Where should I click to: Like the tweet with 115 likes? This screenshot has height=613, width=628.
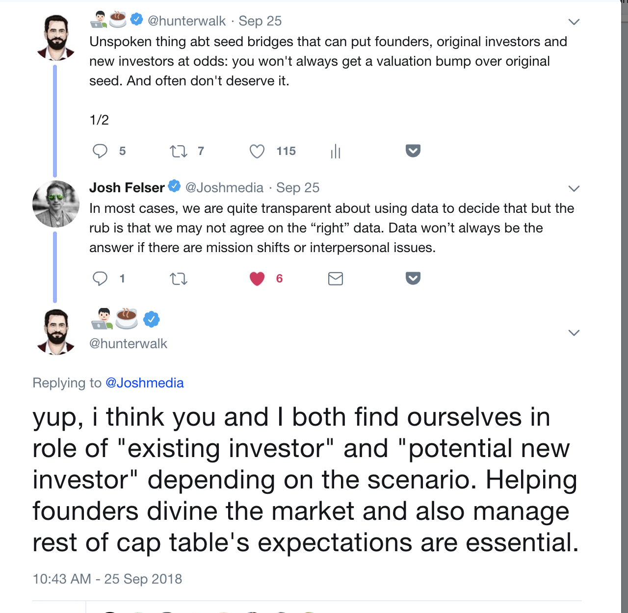[257, 151]
